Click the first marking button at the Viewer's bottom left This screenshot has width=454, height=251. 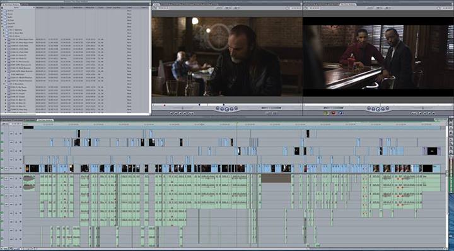tap(171, 113)
